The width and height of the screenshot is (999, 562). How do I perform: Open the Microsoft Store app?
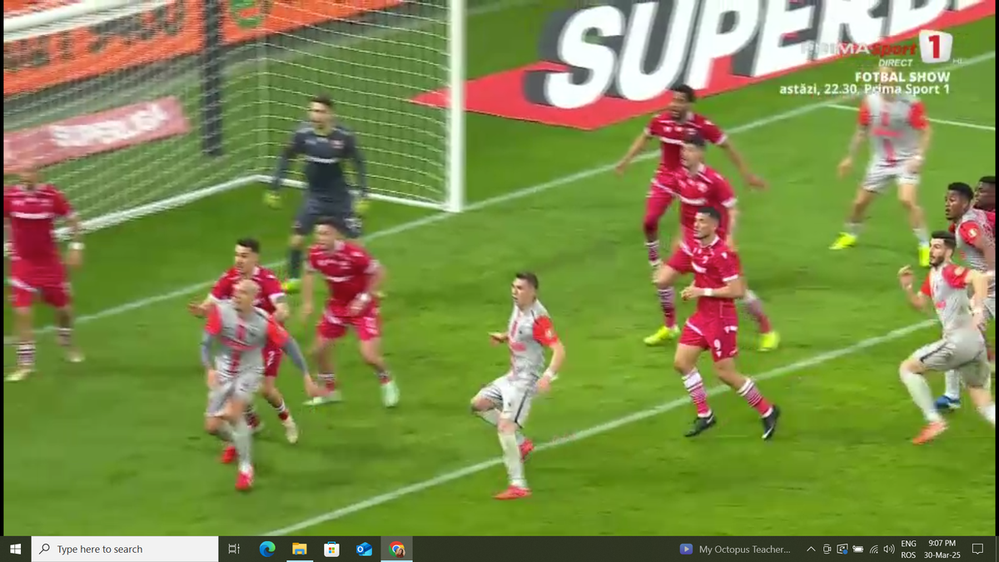pos(332,549)
